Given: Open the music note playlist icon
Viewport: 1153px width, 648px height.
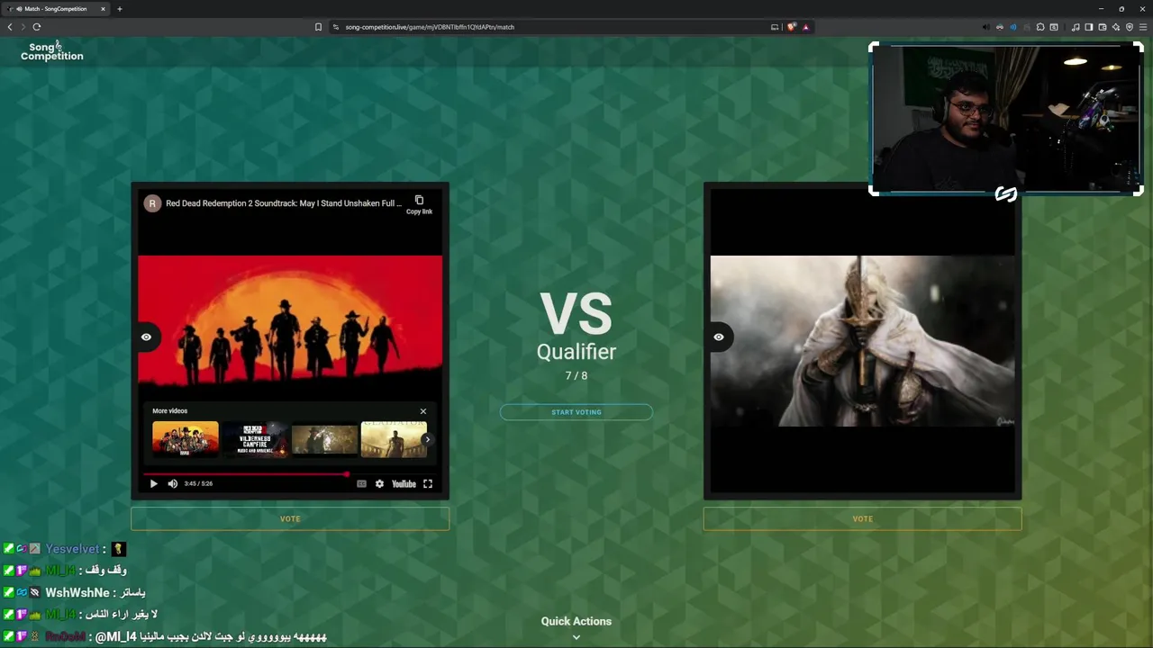Looking at the screenshot, I should [x=1076, y=27].
